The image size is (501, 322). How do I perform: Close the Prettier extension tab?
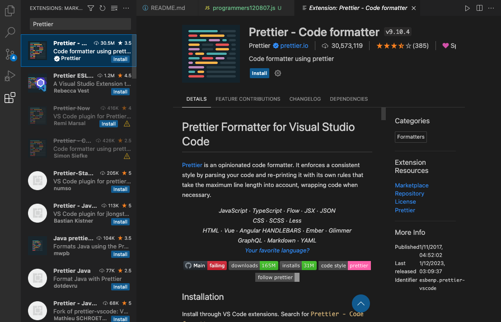point(414,8)
